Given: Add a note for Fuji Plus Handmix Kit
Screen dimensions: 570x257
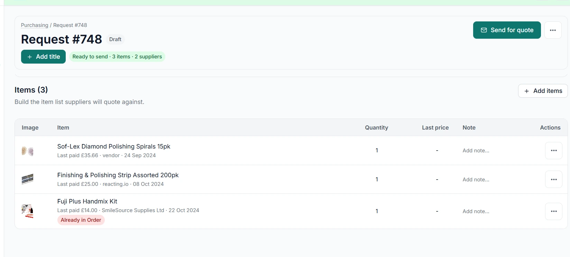Looking at the screenshot, I should click(x=476, y=211).
